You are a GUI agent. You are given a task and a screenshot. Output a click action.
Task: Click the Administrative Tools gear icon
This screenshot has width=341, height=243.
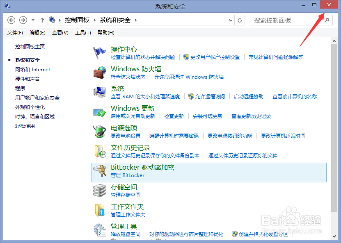pos(100,230)
